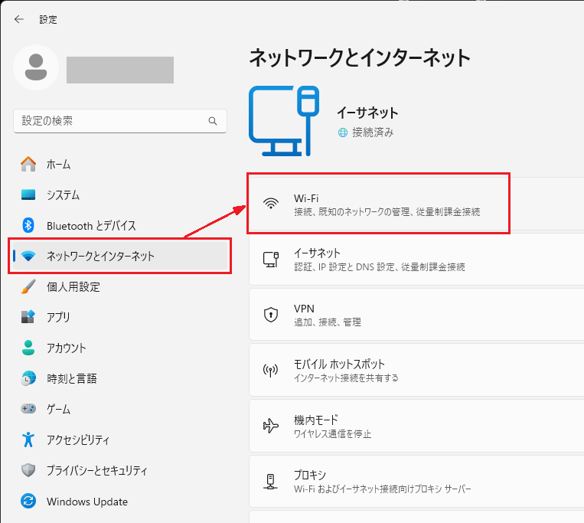Open 個人用設定 category
Screen dimensions: 584x523
pyautogui.click(x=120, y=286)
